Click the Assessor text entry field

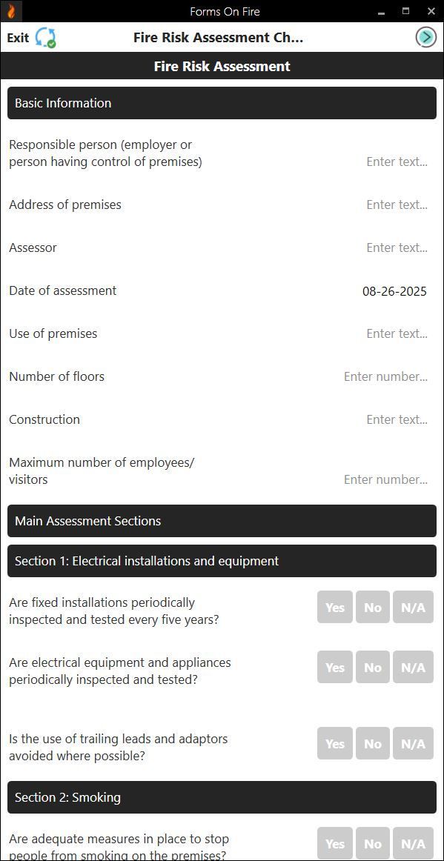click(x=397, y=247)
